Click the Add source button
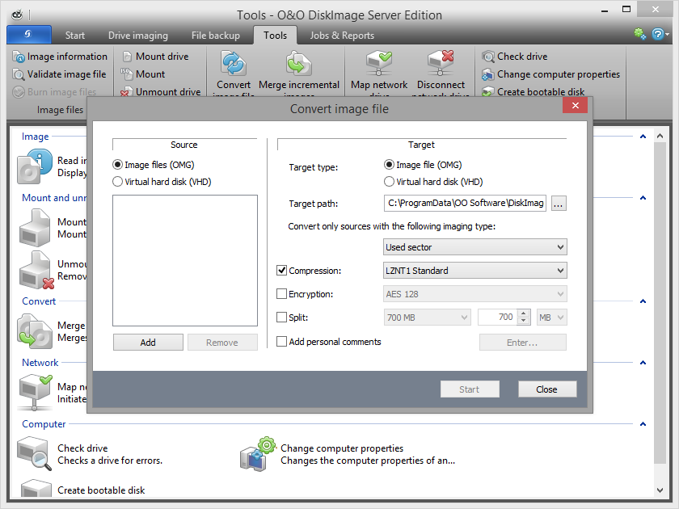679x509 pixels. pyautogui.click(x=148, y=343)
